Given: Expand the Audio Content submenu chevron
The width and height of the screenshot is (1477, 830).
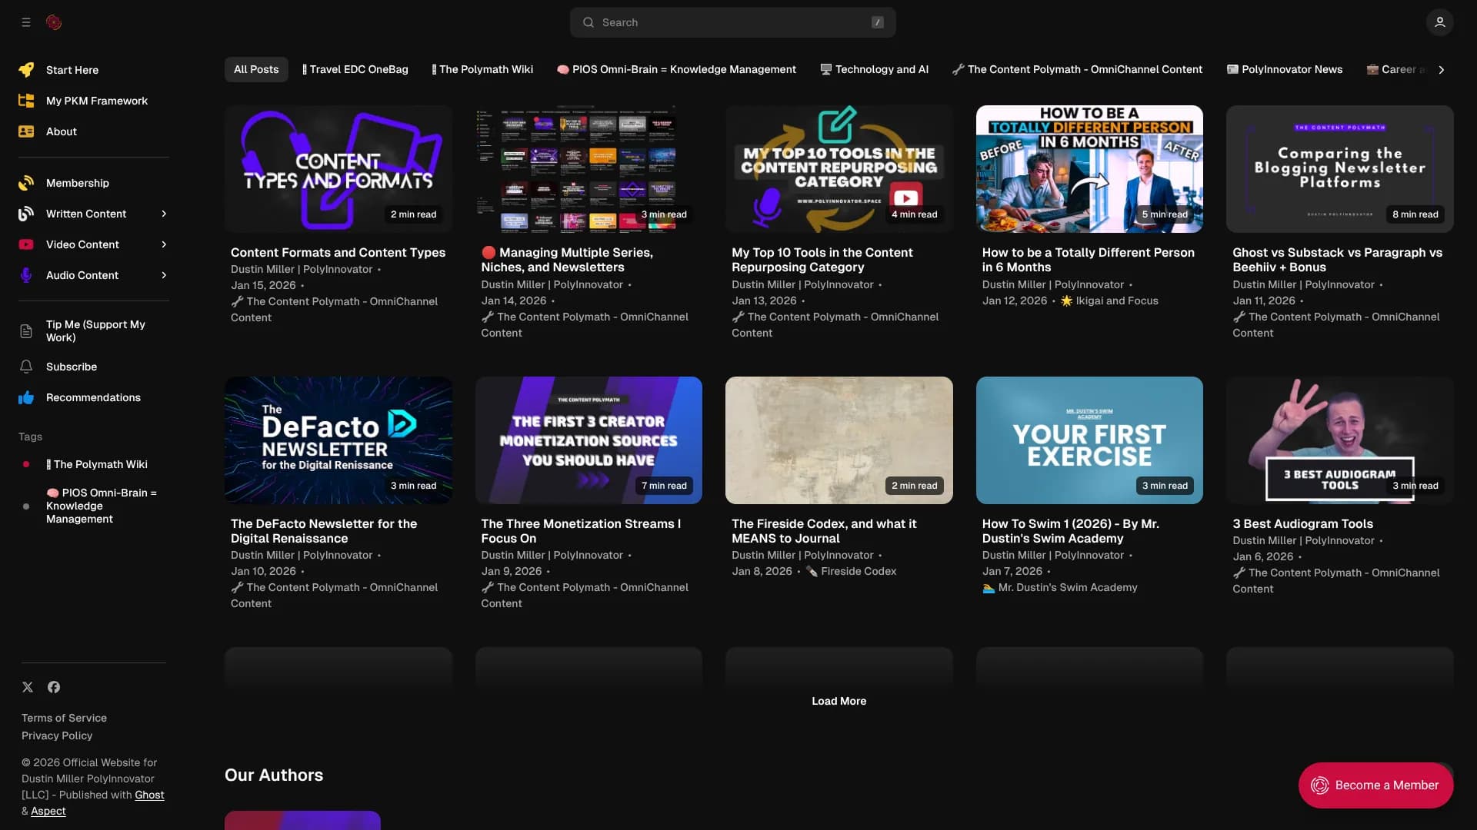Looking at the screenshot, I should click(x=164, y=275).
